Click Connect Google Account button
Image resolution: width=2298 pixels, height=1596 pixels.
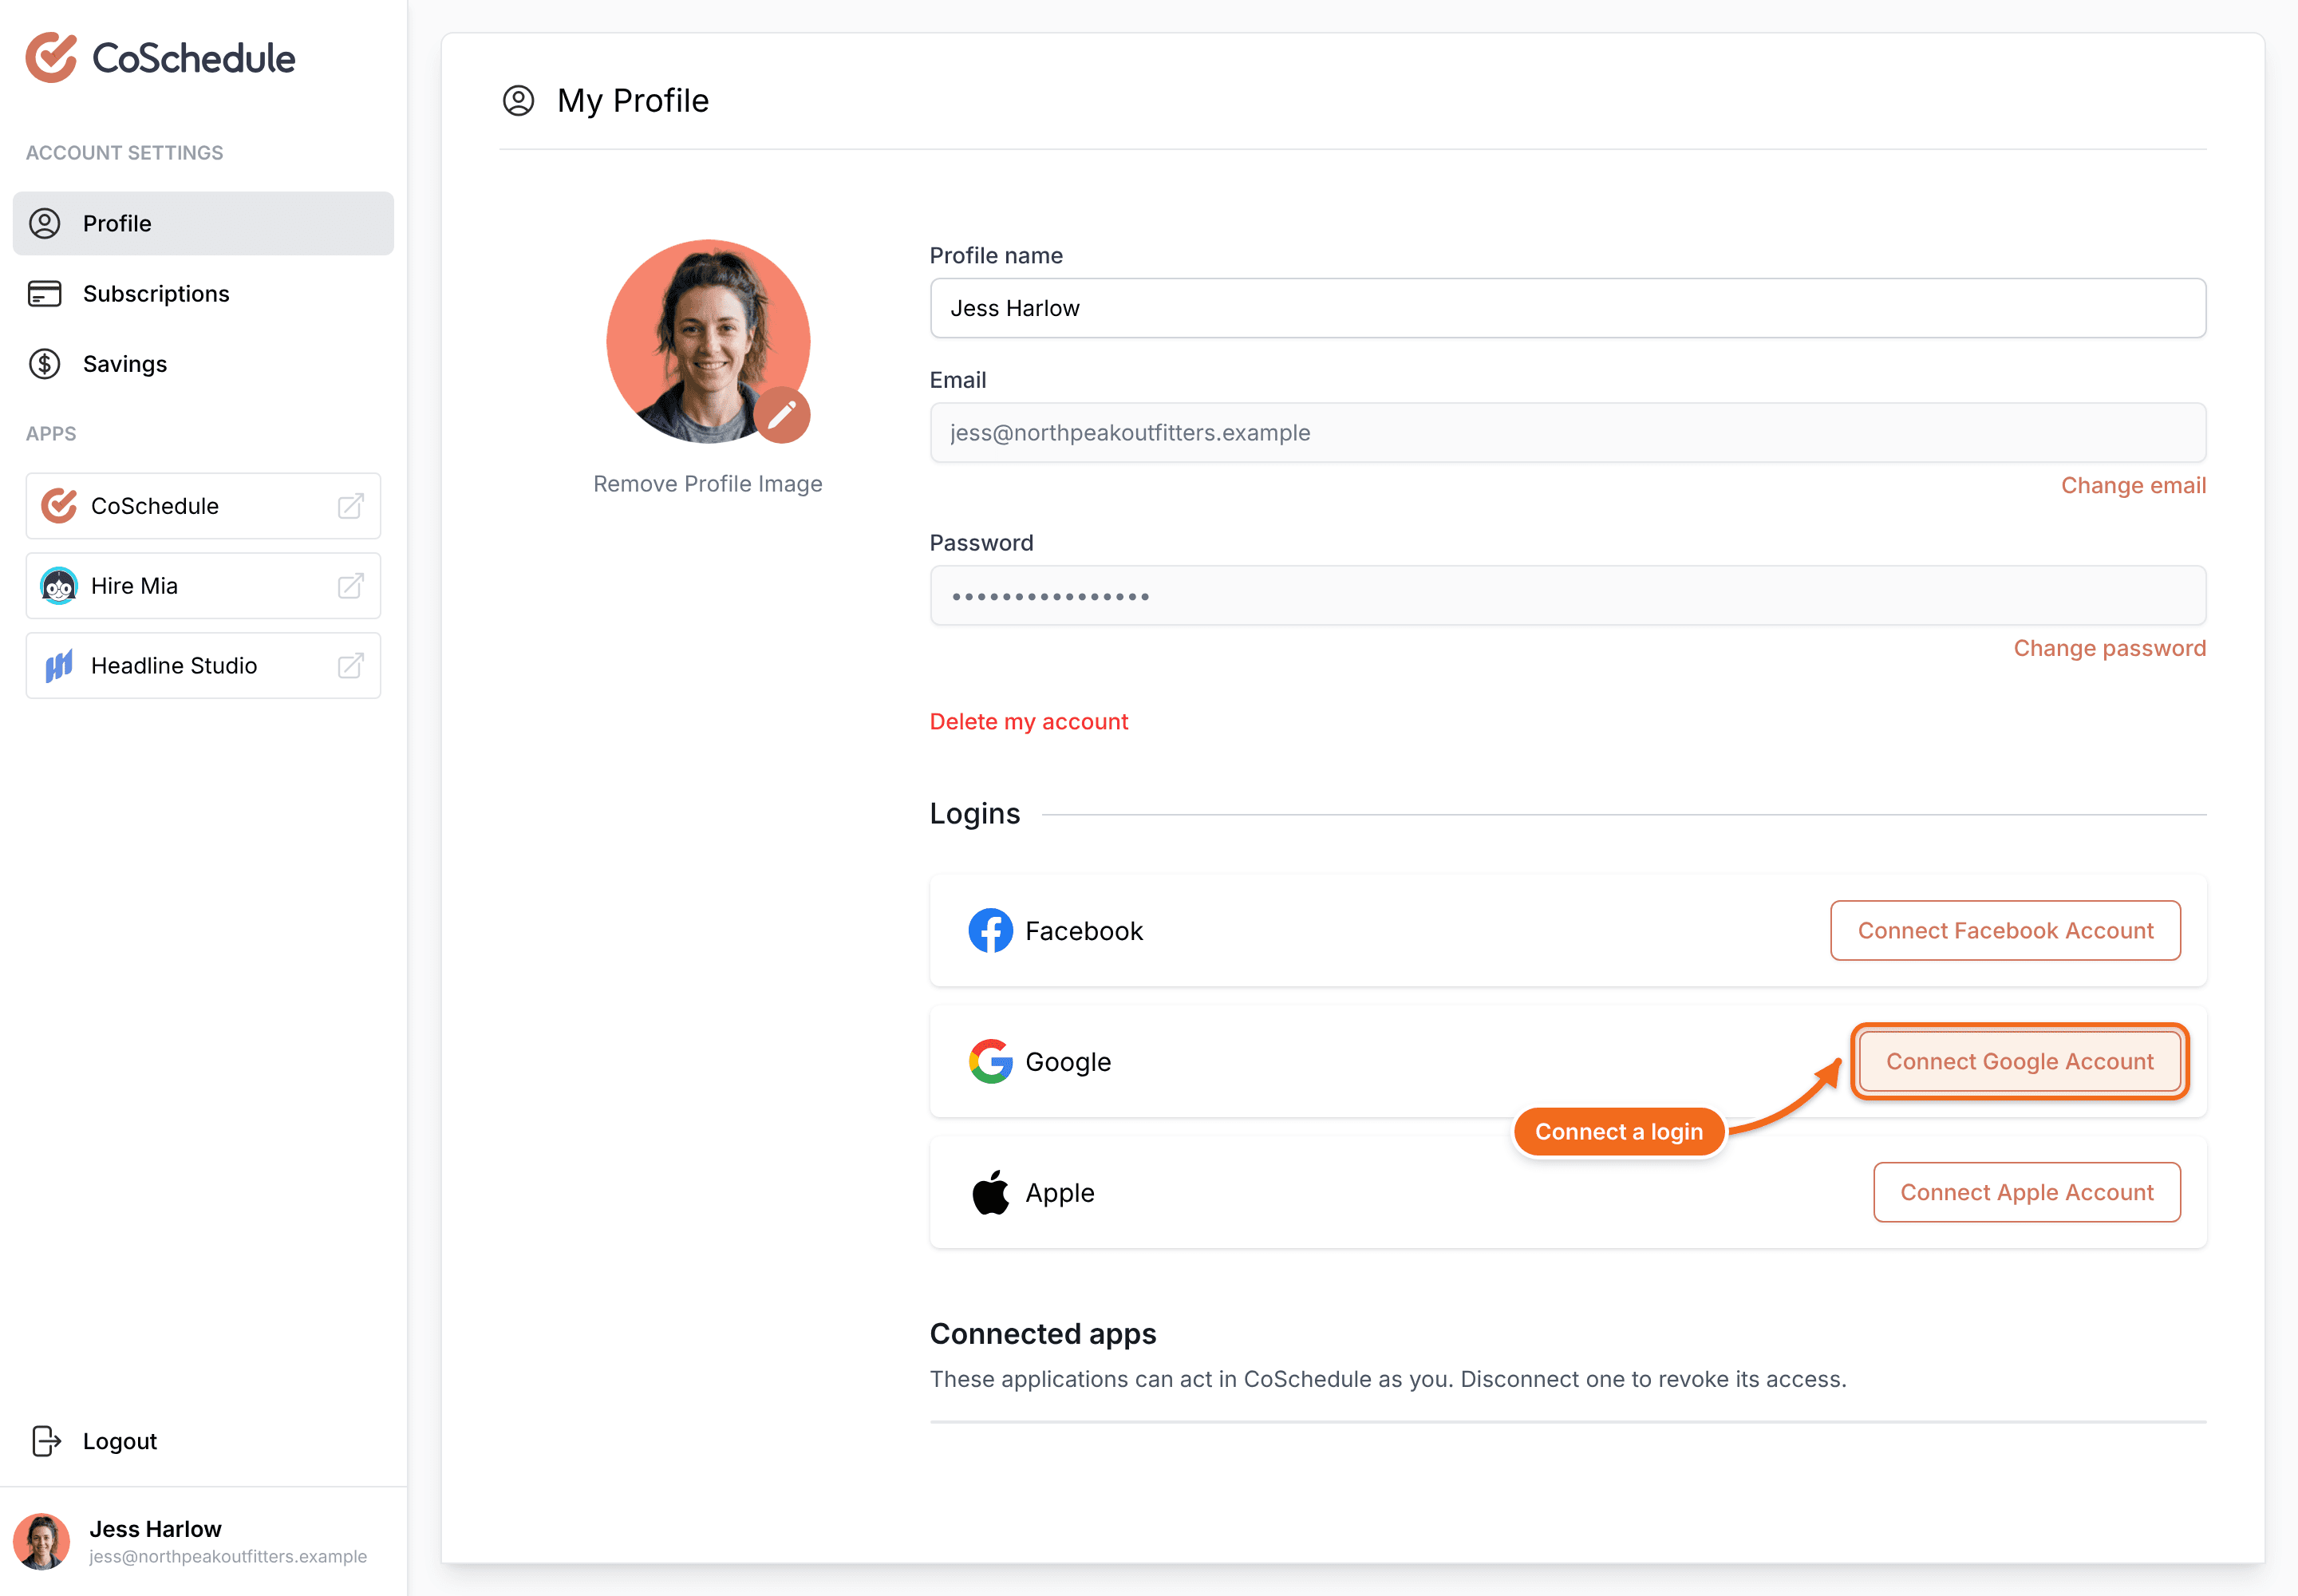pos(2020,1062)
